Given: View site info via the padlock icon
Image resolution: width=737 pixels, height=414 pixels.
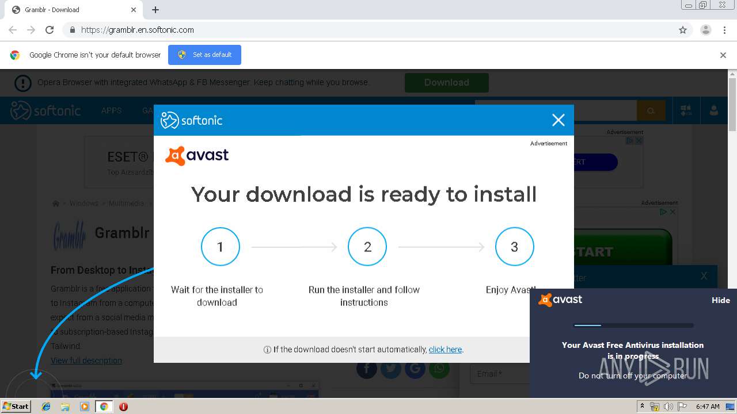Looking at the screenshot, I should click(x=72, y=30).
